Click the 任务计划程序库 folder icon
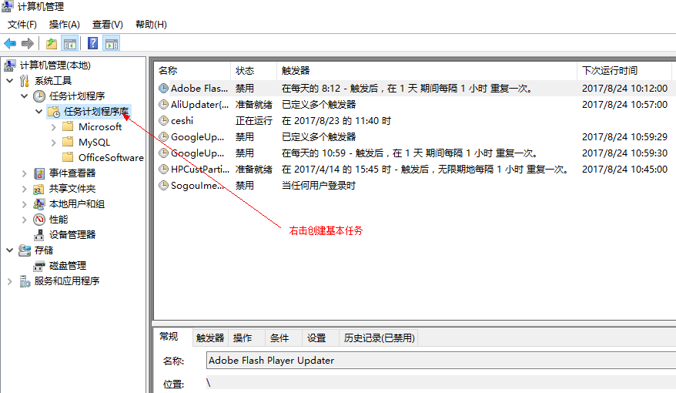Image resolution: width=676 pixels, height=393 pixels. tap(54, 112)
